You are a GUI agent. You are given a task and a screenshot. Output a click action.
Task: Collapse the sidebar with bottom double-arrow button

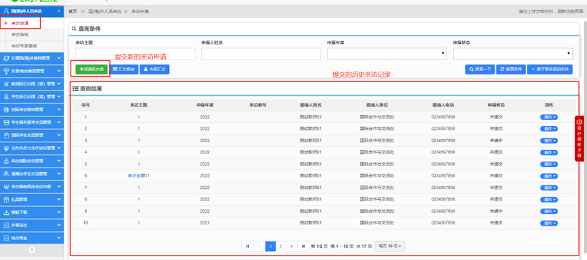[x=32, y=250]
